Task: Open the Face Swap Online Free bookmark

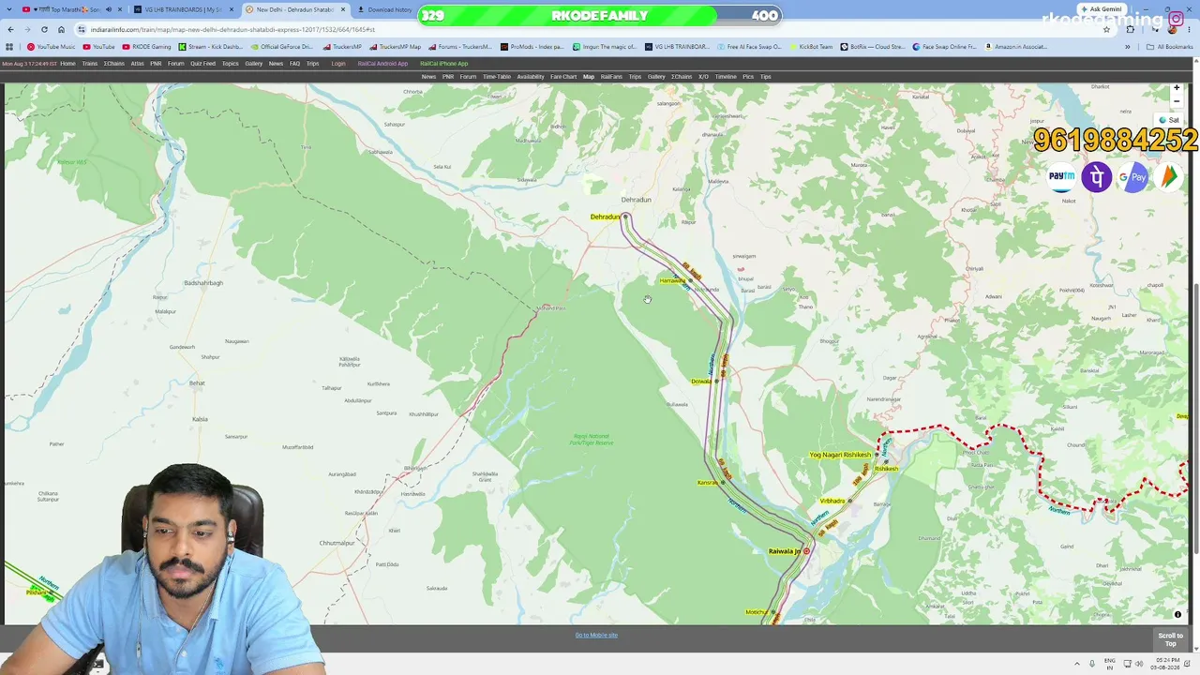Action: coord(946,47)
